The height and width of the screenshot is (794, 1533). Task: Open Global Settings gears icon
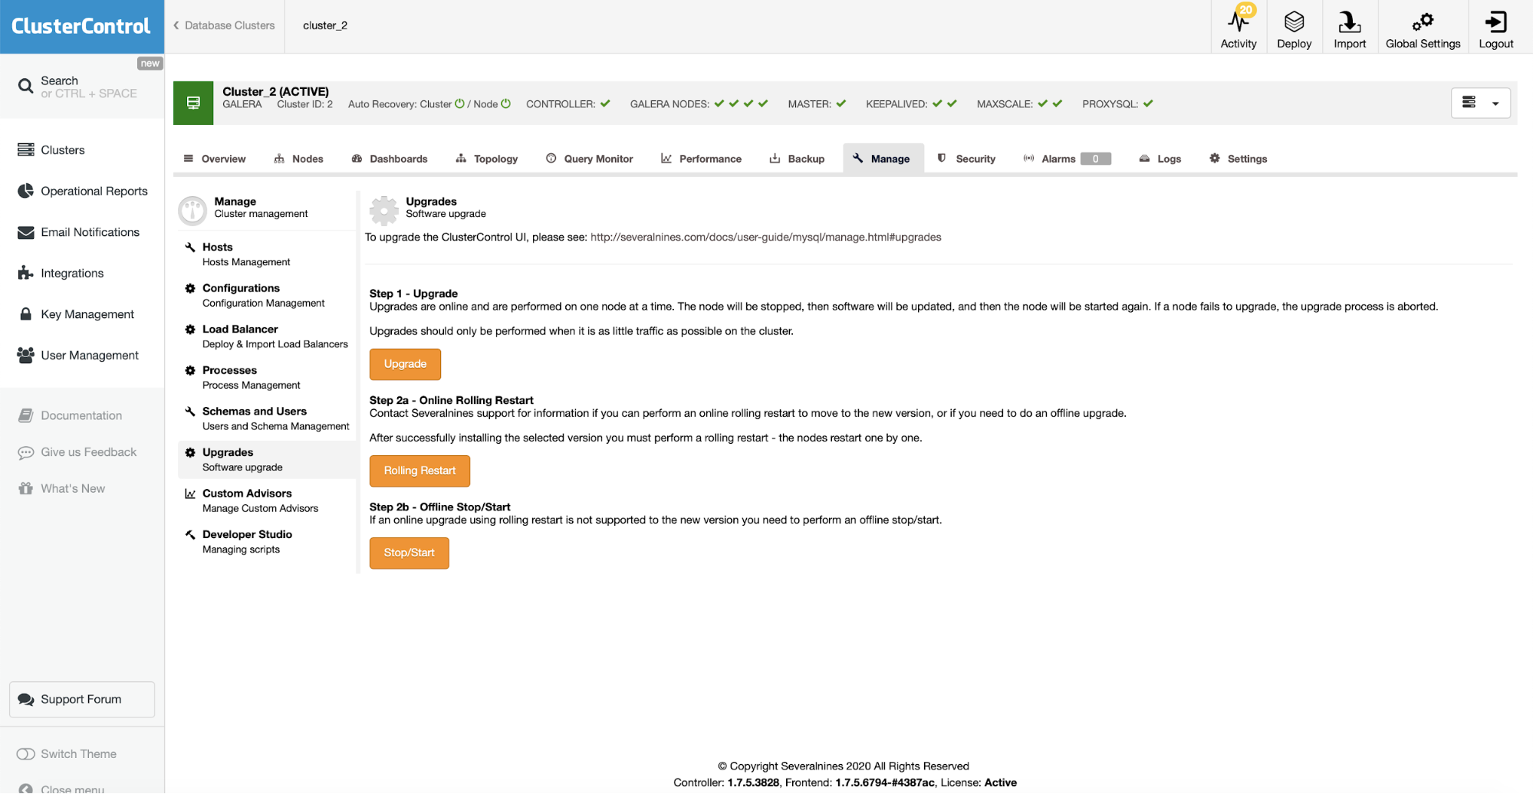pos(1423,21)
